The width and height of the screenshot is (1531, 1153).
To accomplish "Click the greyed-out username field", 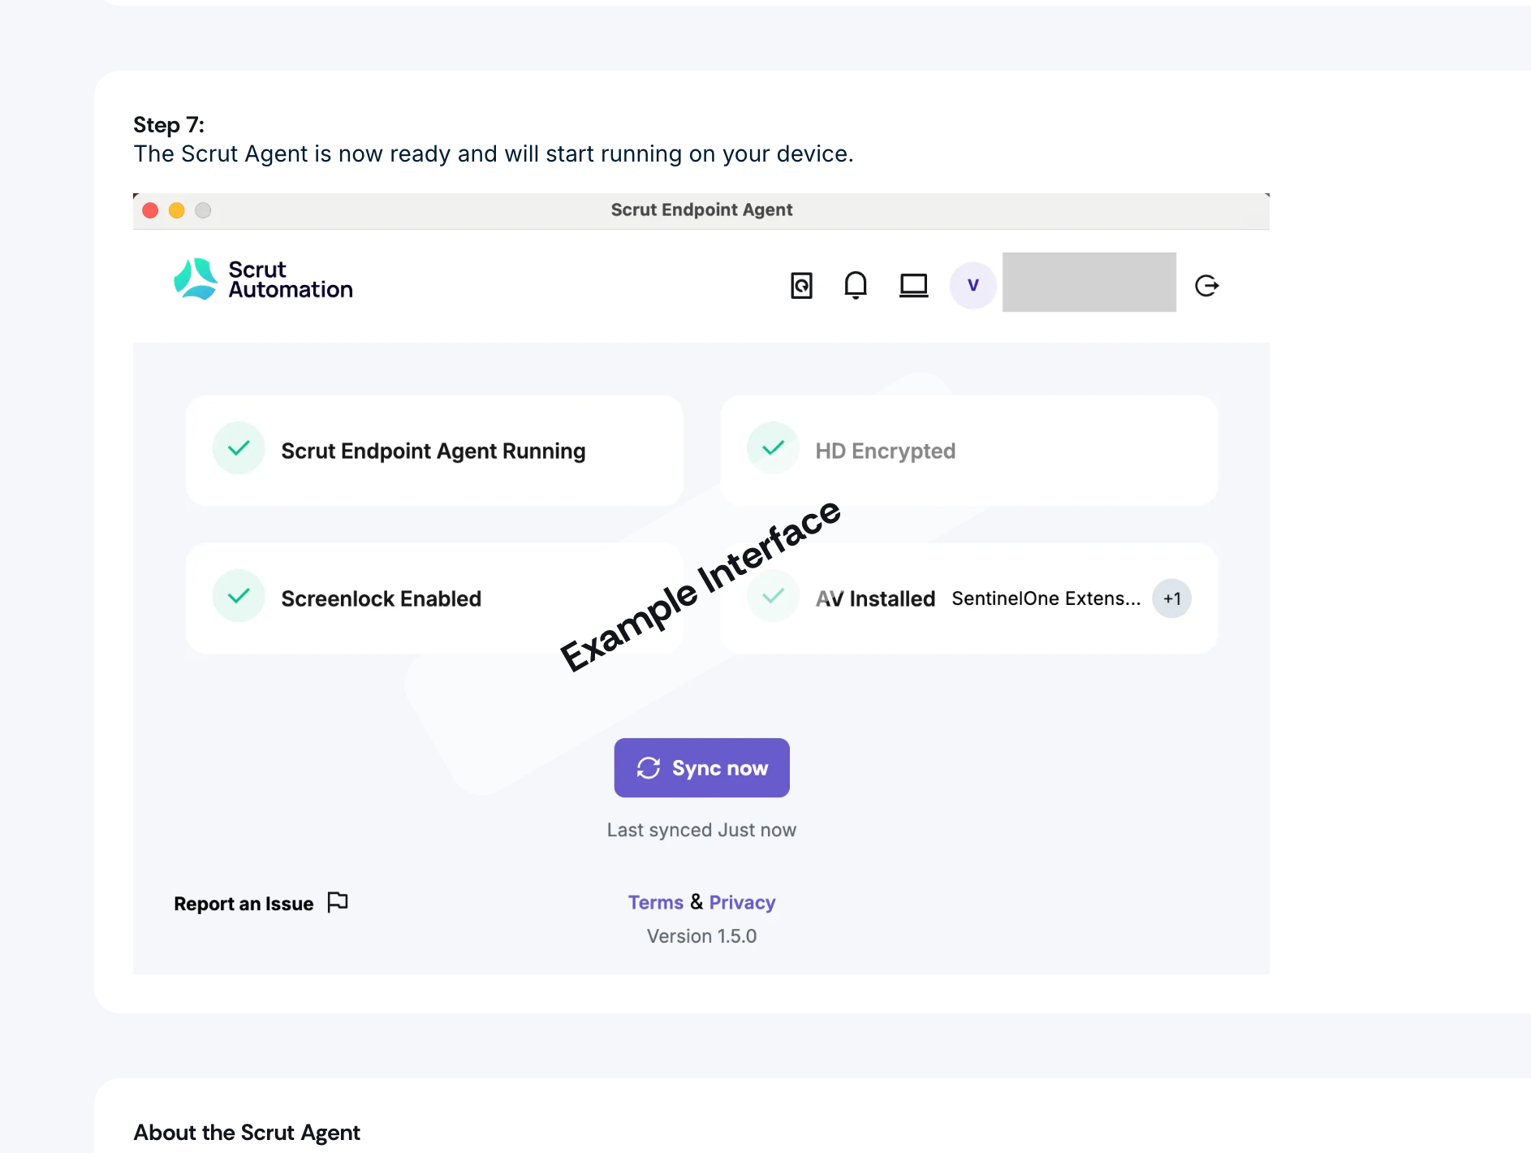I will [x=1089, y=283].
